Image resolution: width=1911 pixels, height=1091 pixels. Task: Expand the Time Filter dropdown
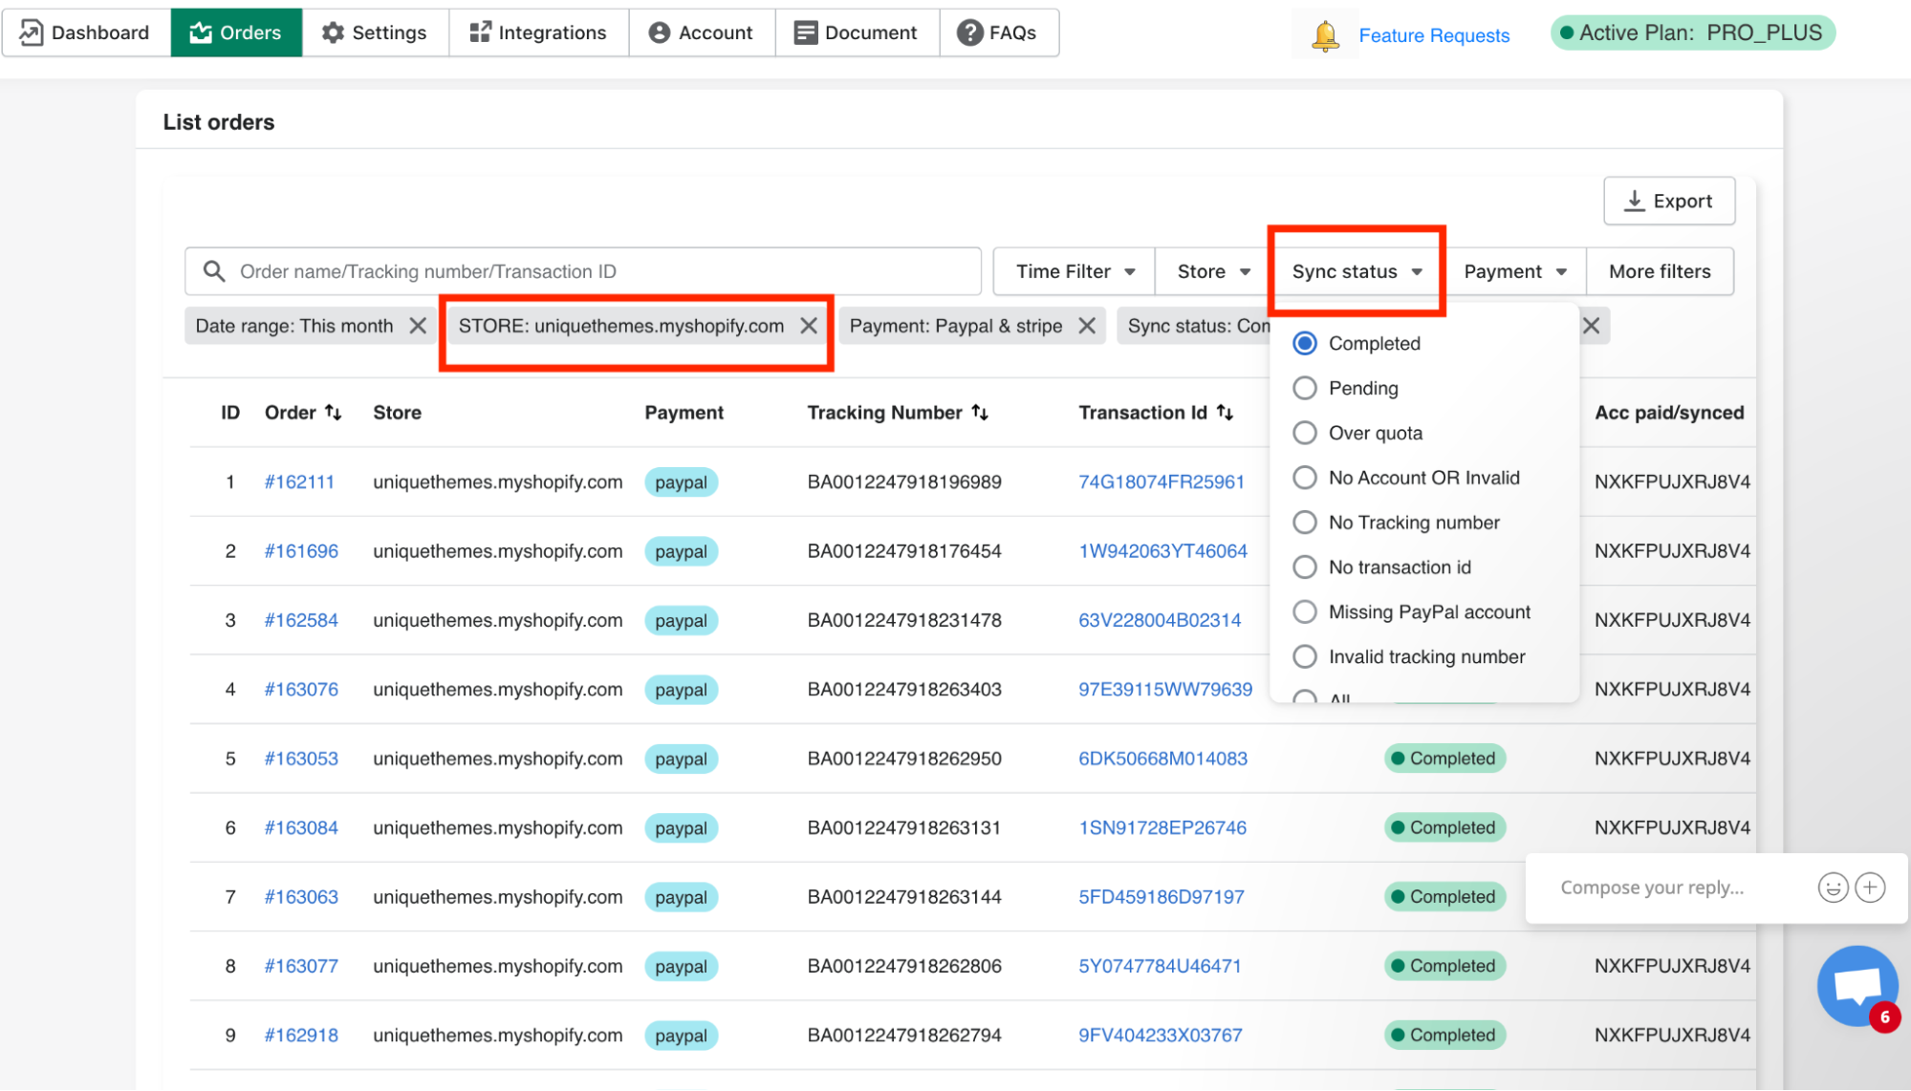point(1075,271)
